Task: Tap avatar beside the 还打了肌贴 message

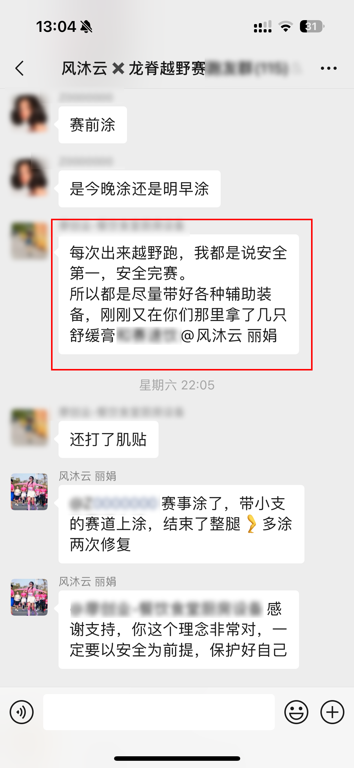Action: (x=29, y=427)
